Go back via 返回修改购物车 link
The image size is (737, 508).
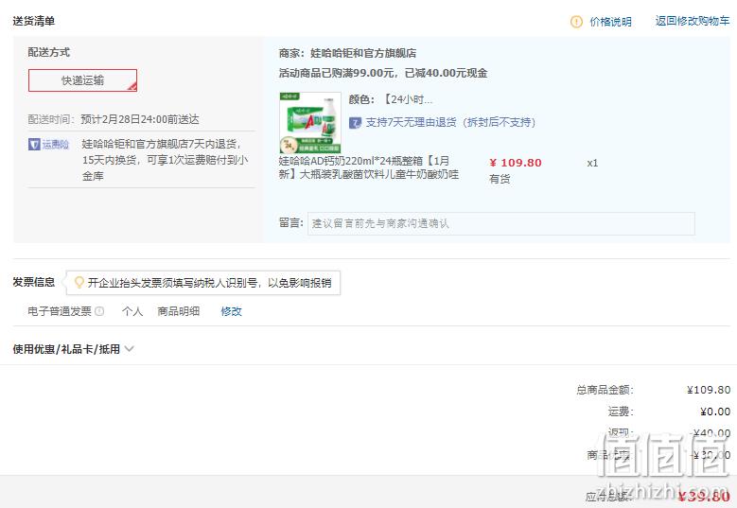point(693,21)
